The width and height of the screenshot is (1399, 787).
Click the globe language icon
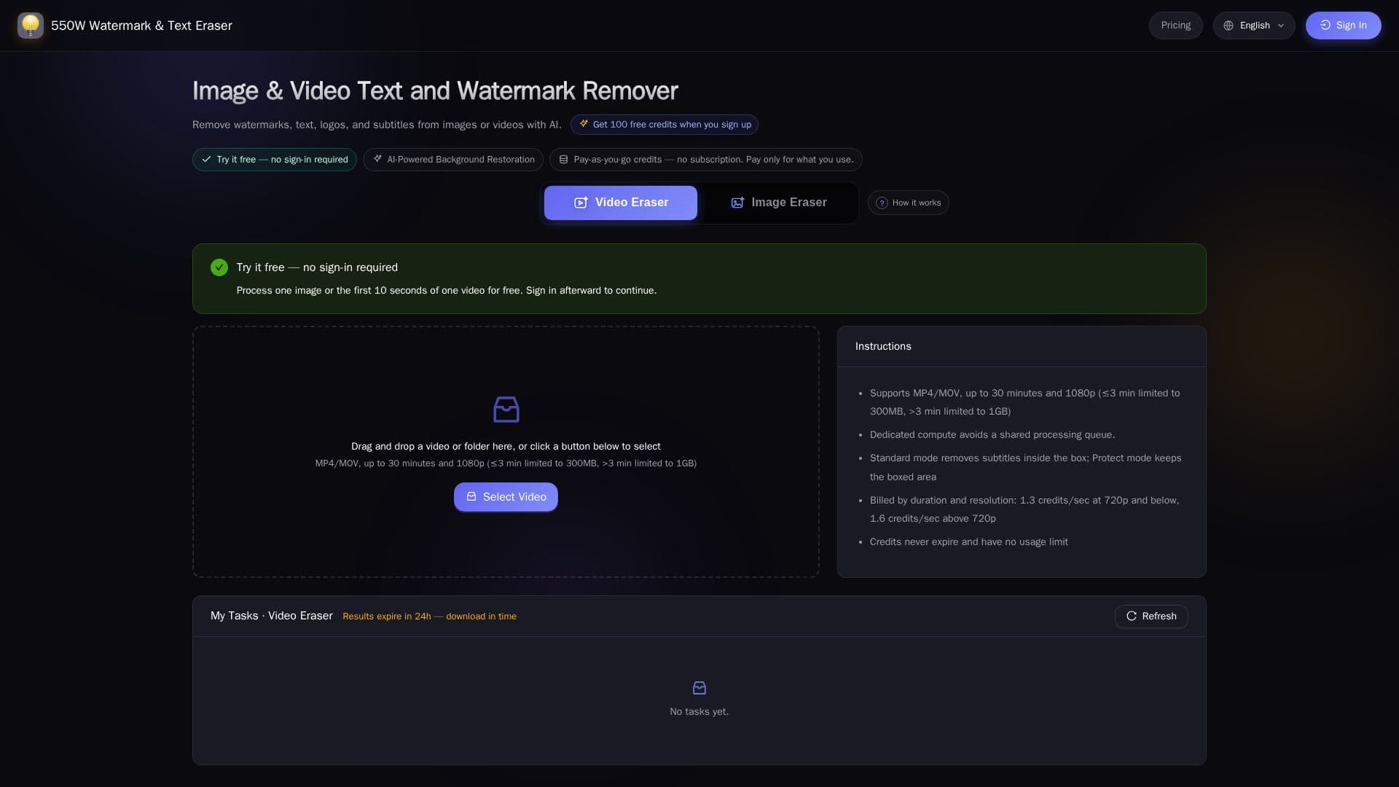pyautogui.click(x=1228, y=26)
